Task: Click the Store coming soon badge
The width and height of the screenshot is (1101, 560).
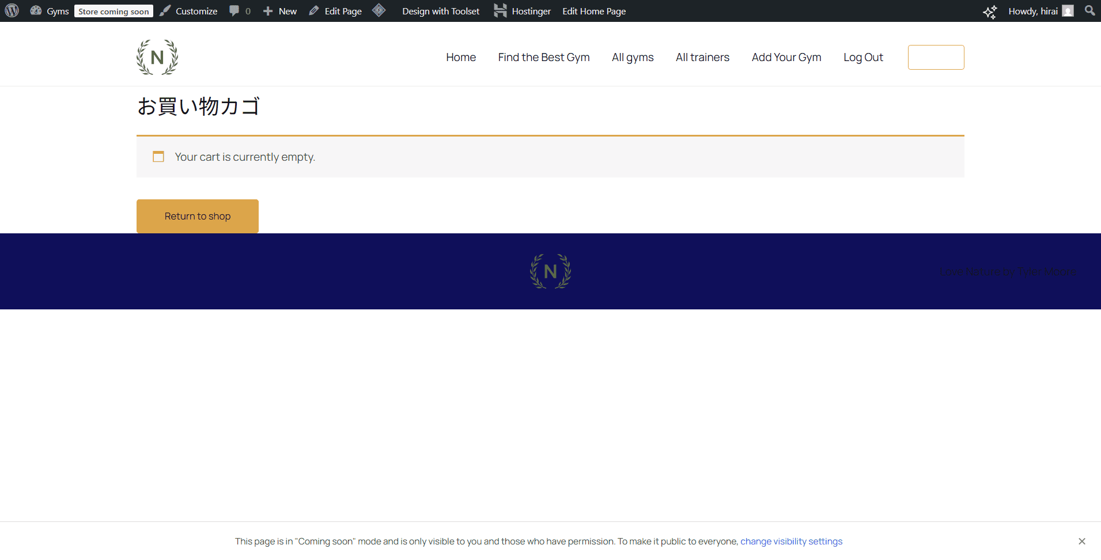Action: (x=113, y=12)
